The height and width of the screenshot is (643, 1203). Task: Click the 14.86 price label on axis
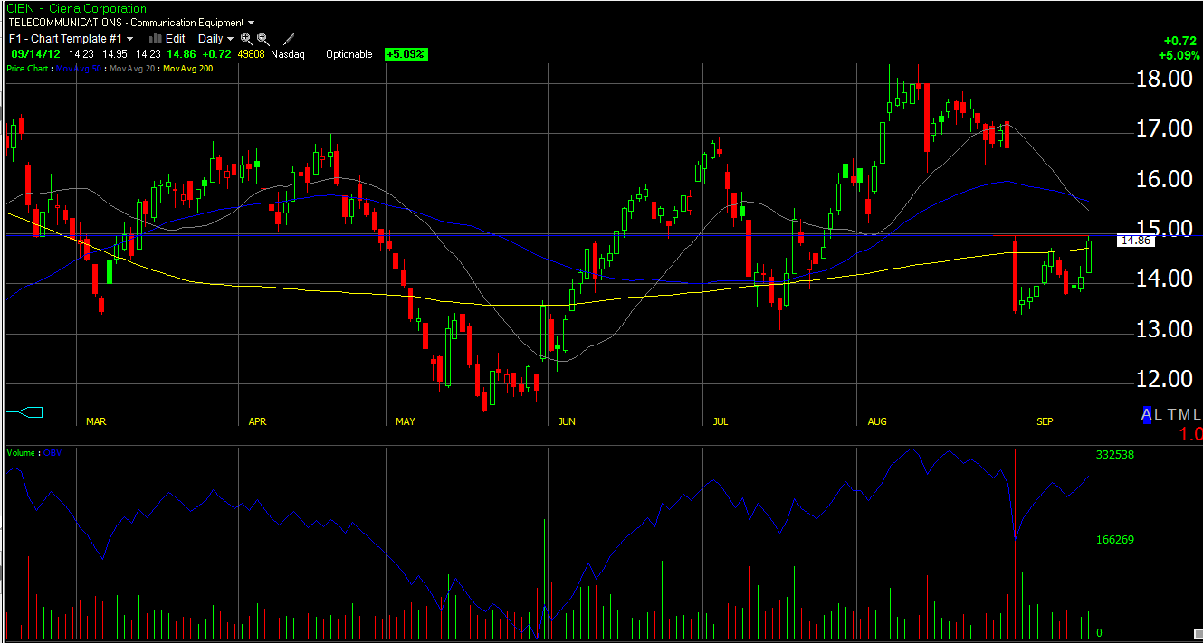pos(1135,241)
